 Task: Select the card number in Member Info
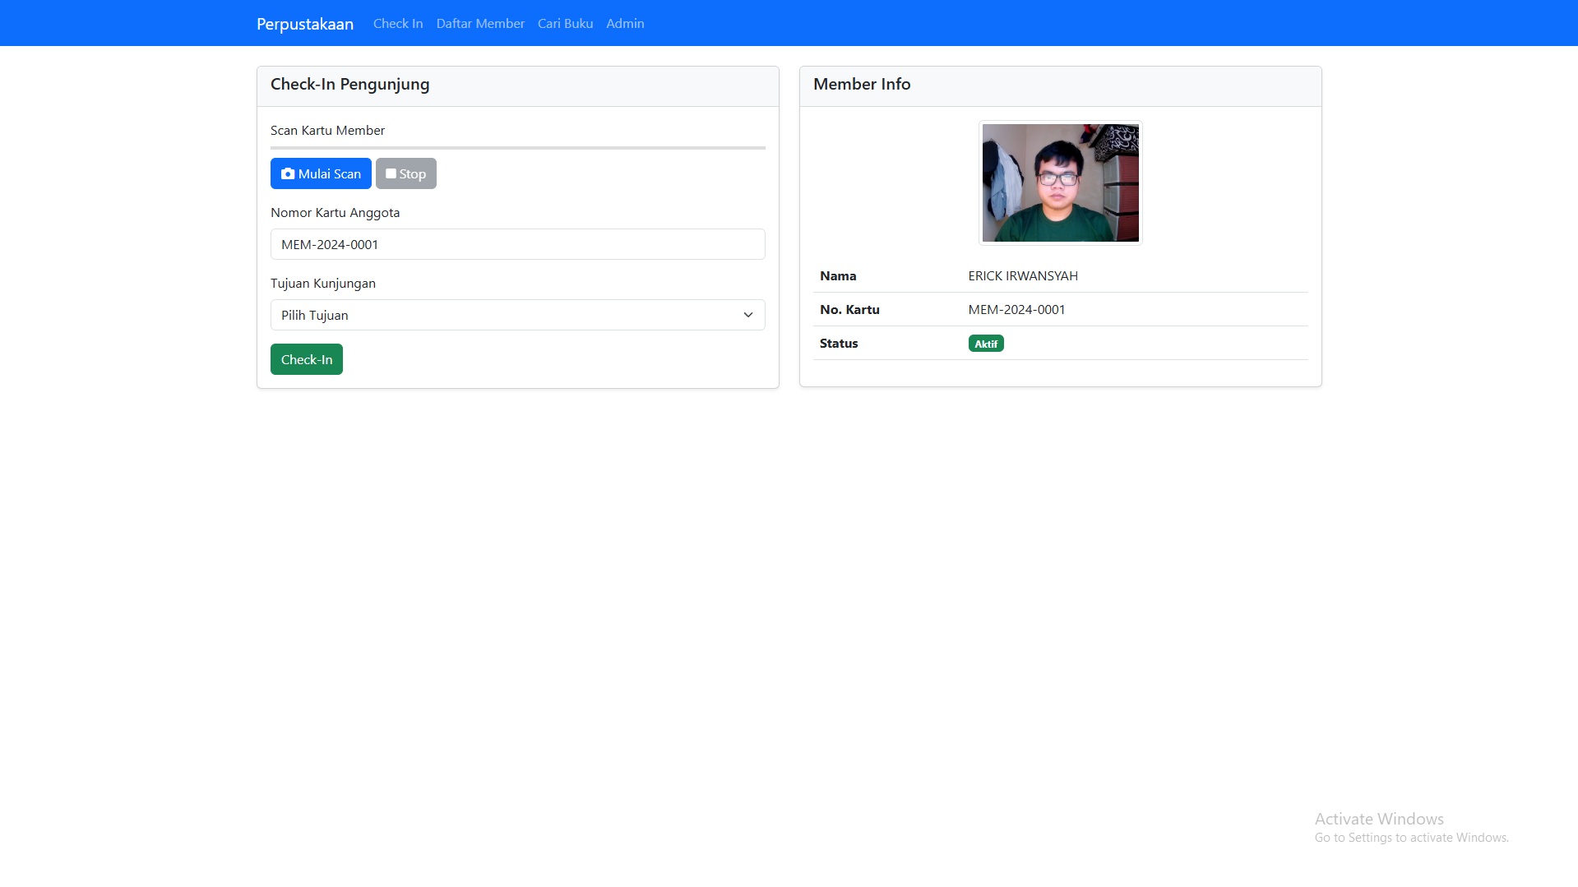pyautogui.click(x=1016, y=310)
